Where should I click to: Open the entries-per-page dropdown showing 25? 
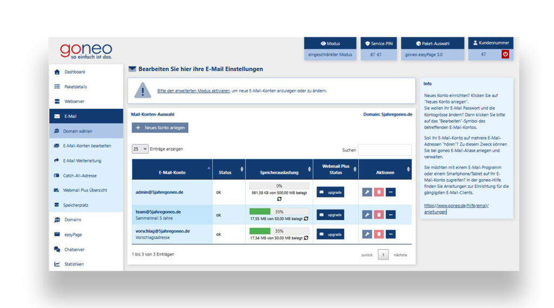click(140, 149)
